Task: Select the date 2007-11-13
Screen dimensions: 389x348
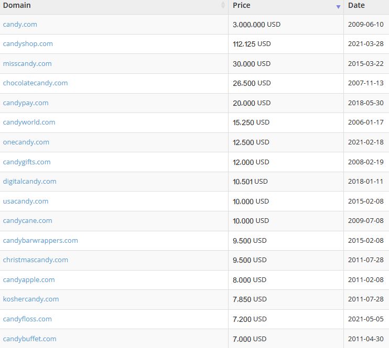Action: click(366, 83)
